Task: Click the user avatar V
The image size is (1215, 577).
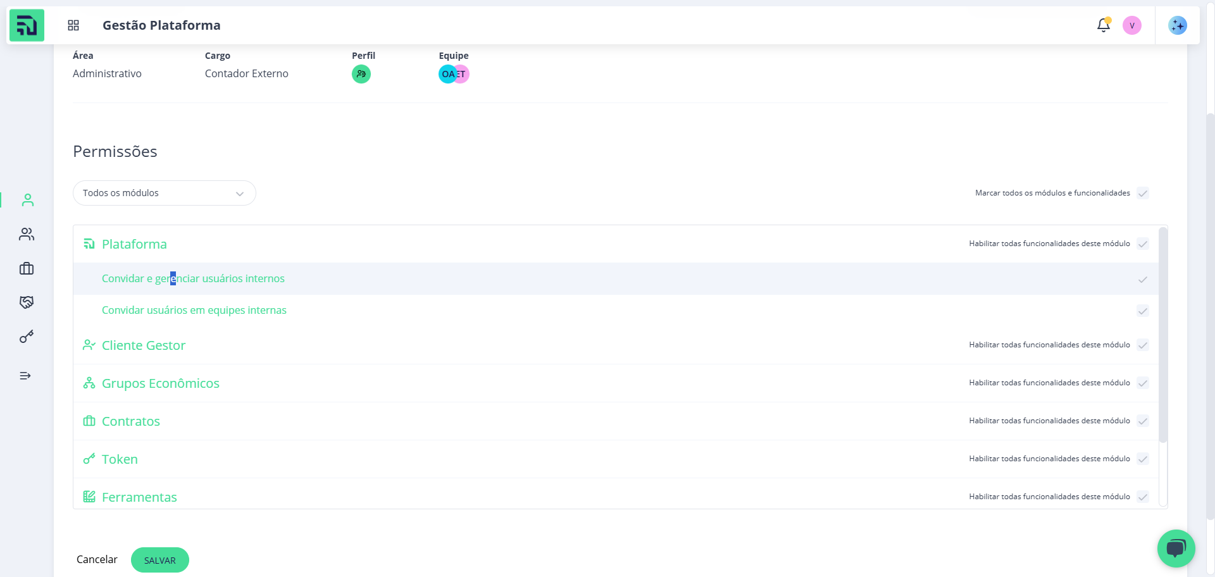Action: 1131,25
